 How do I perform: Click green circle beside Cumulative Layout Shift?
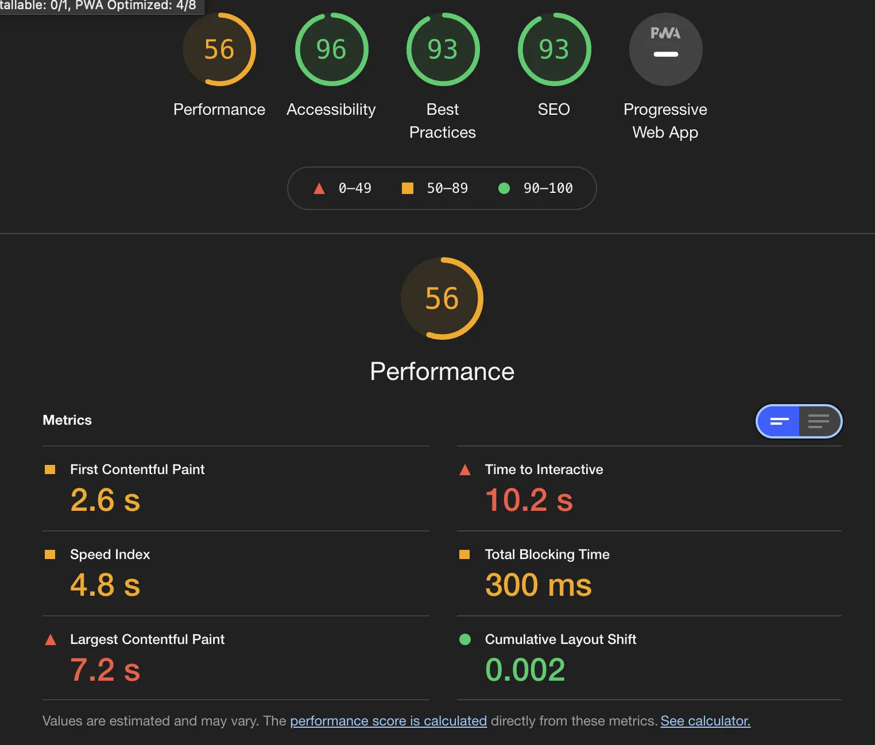click(x=465, y=639)
